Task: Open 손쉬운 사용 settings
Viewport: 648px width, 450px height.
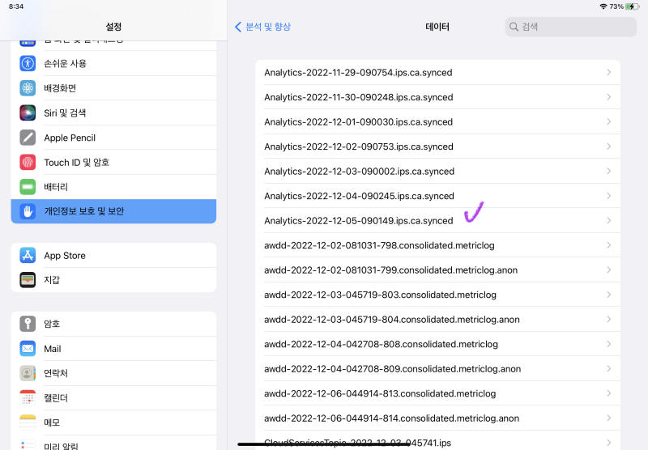Action: 113,64
